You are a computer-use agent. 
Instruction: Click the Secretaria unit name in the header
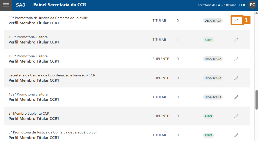pos(221,5)
